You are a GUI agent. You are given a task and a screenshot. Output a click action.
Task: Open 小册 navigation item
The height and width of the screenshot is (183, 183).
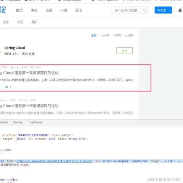tap(64, 10)
